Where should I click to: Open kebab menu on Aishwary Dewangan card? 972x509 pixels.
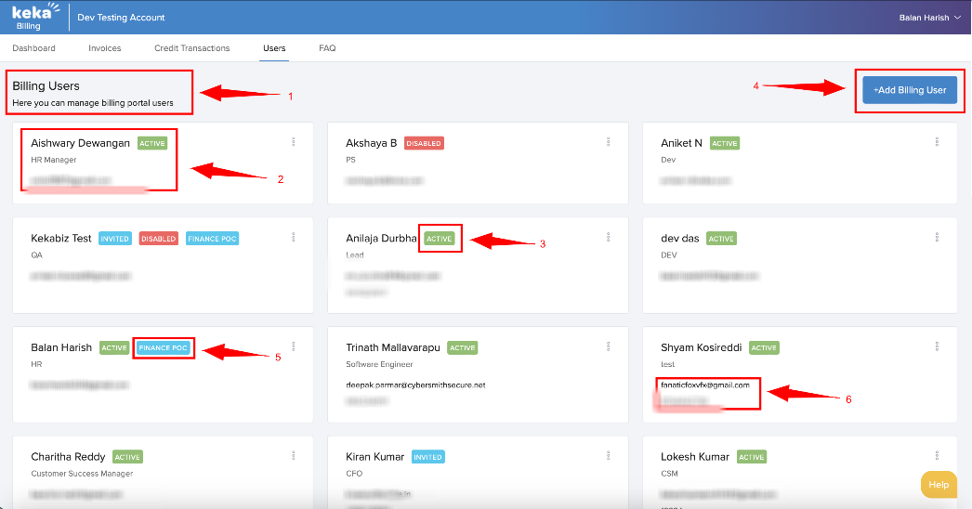pyautogui.click(x=294, y=142)
